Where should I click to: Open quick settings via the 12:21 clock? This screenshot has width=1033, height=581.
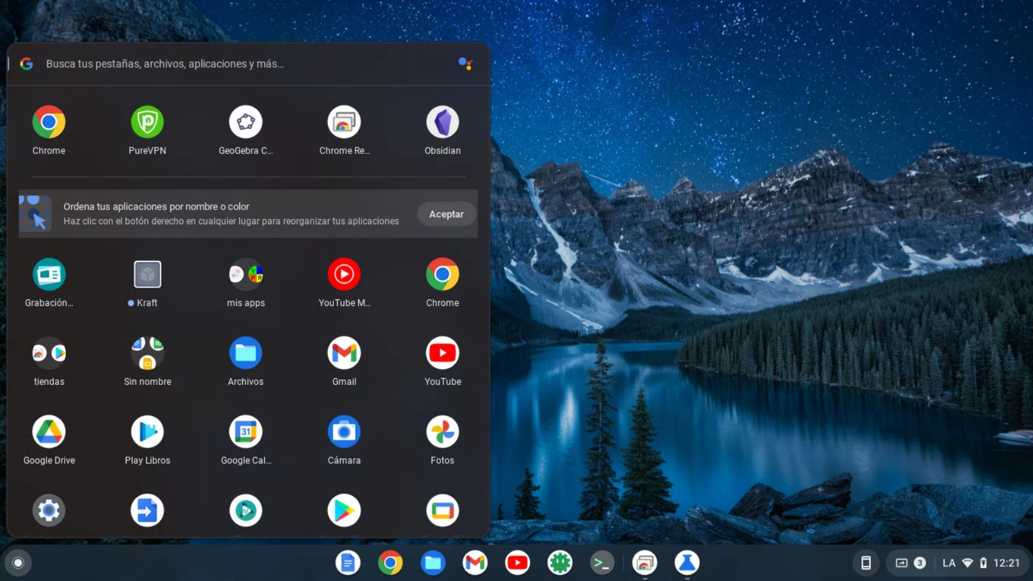click(1007, 563)
